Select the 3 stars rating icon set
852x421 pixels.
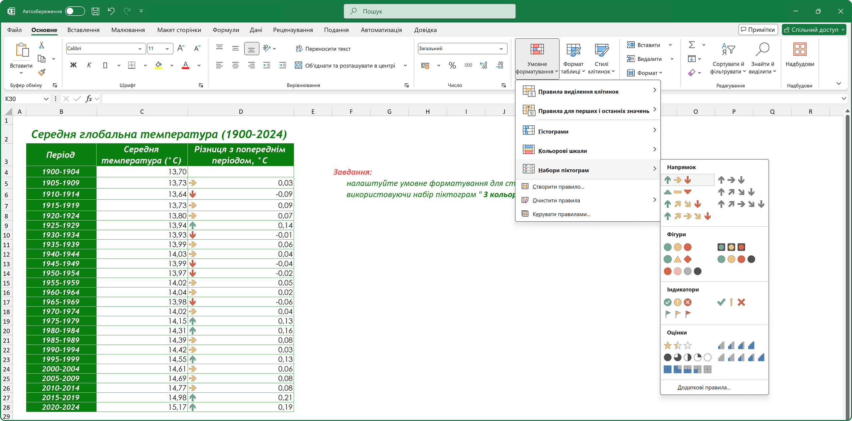677,345
